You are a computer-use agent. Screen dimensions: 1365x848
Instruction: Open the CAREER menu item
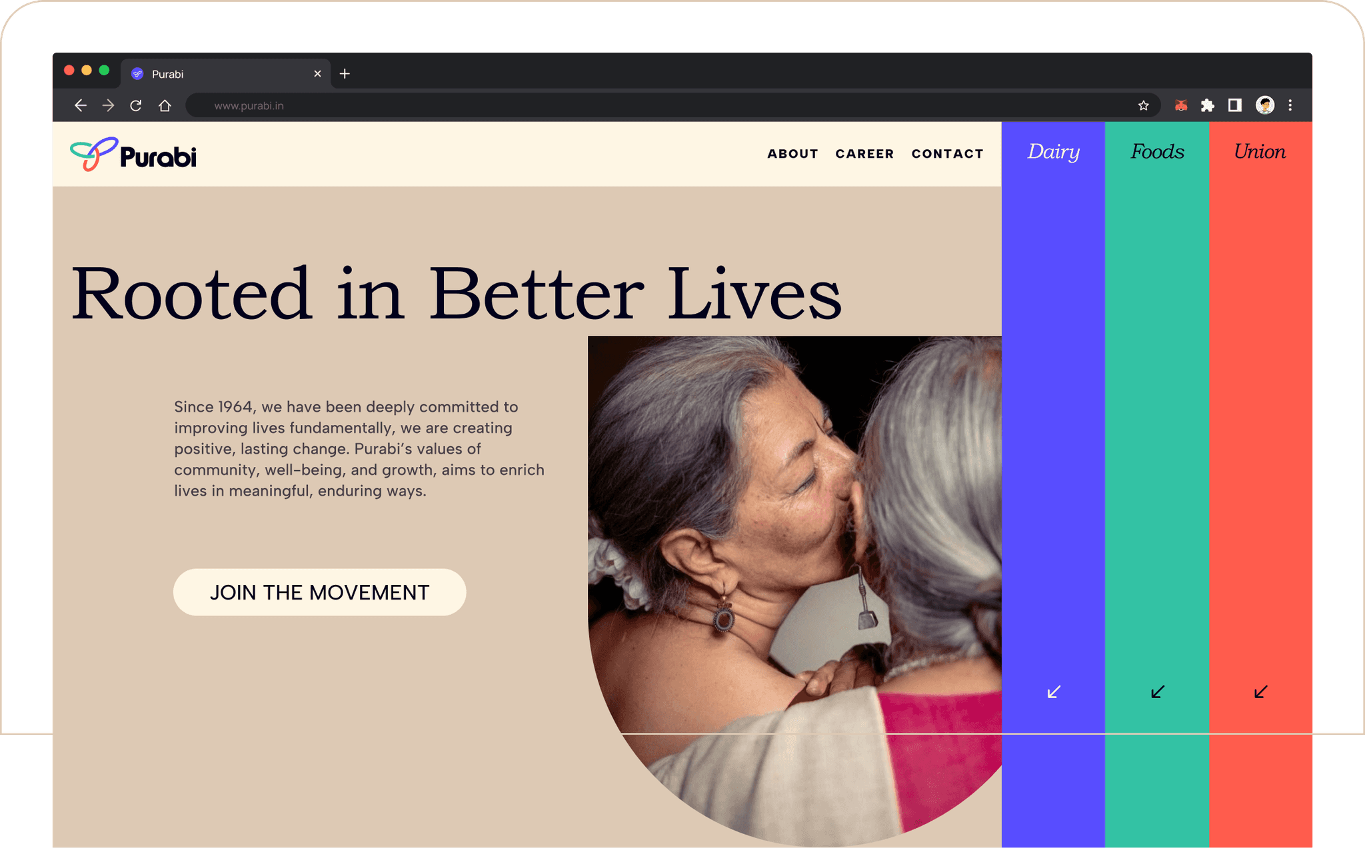tap(864, 154)
